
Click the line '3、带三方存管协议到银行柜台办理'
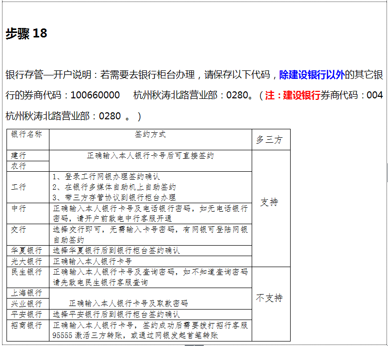pos(114,198)
